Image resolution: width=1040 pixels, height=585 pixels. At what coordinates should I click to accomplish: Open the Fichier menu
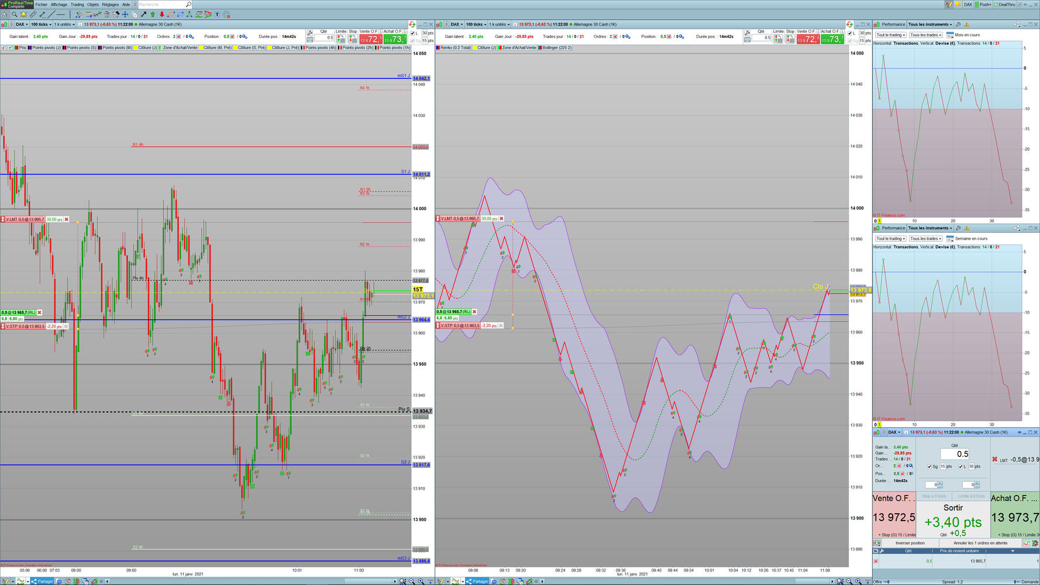(41, 5)
